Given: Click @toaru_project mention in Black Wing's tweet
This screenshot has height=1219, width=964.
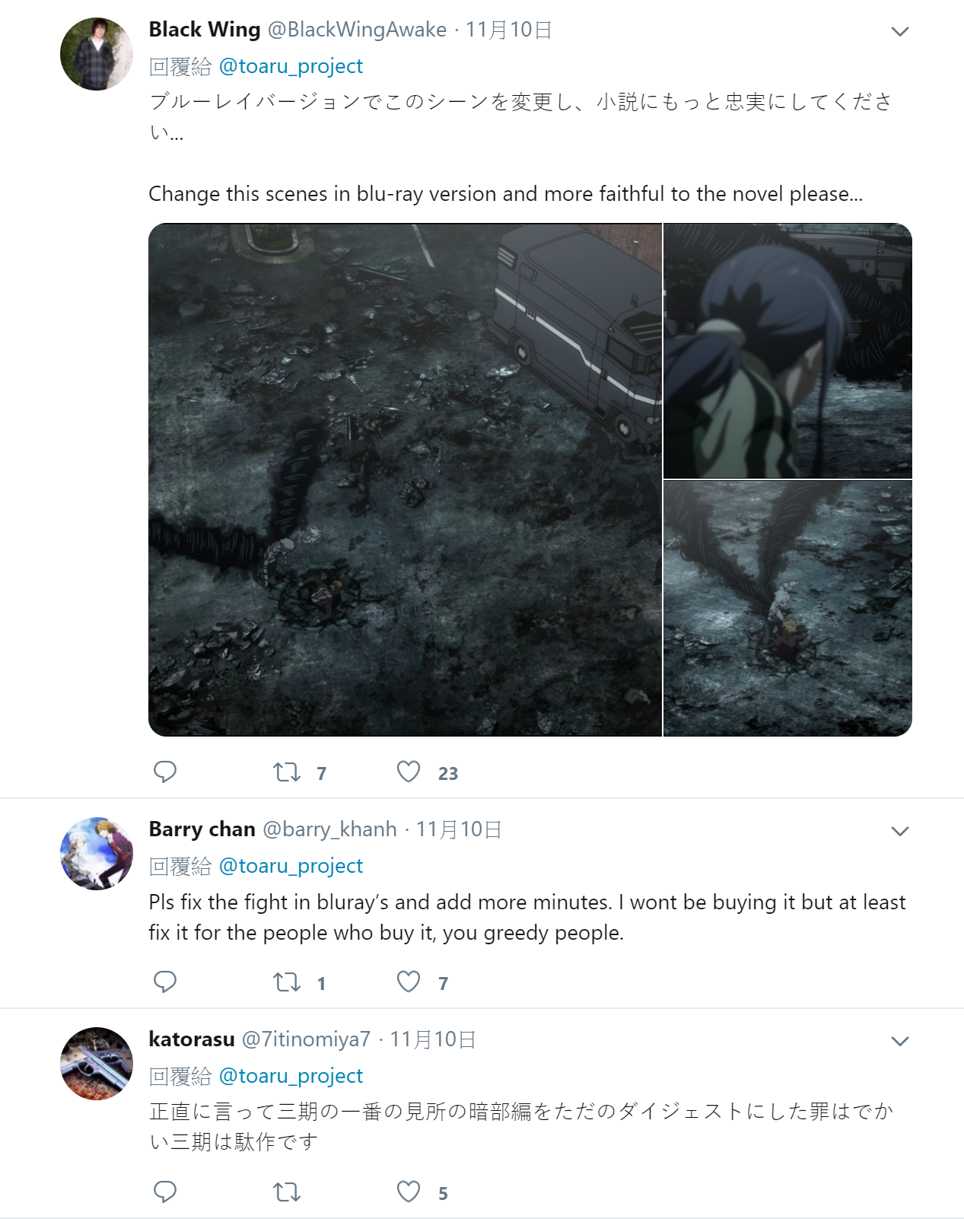Looking at the screenshot, I should (291, 66).
